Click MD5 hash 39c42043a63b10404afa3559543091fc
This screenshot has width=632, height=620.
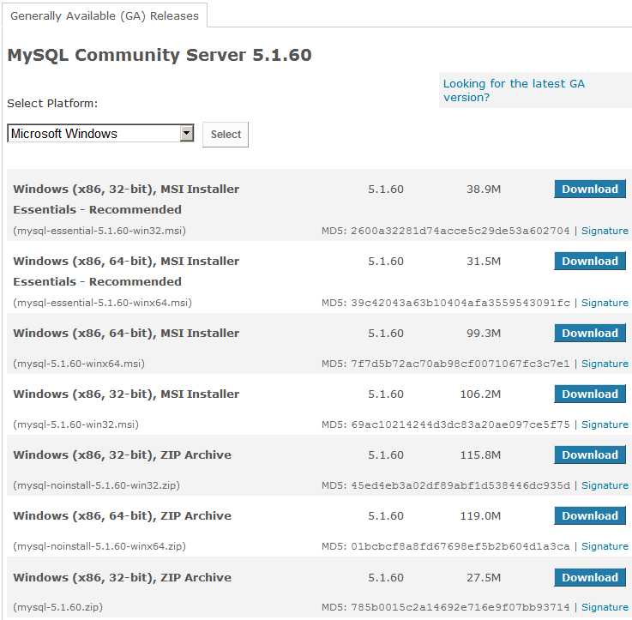pos(460,303)
